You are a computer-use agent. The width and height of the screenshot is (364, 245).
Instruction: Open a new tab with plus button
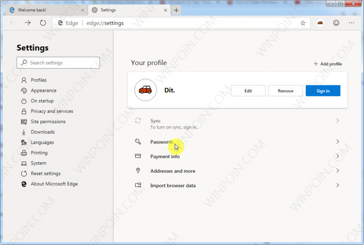(x=176, y=10)
